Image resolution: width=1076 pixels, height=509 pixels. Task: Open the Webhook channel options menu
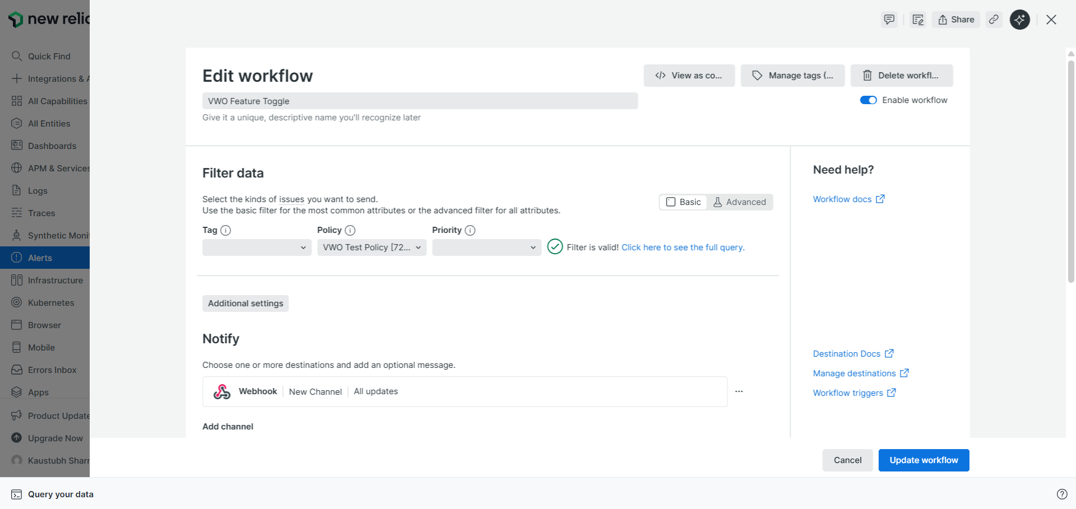[x=739, y=391]
